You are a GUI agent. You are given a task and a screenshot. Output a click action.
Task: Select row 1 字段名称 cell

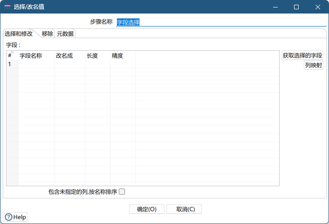[36, 64]
